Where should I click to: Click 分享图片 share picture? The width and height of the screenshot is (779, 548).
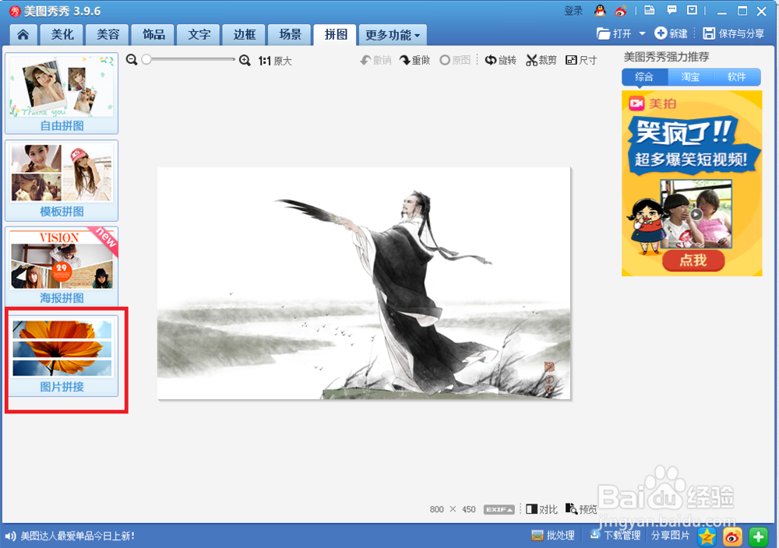click(x=670, y=536)
